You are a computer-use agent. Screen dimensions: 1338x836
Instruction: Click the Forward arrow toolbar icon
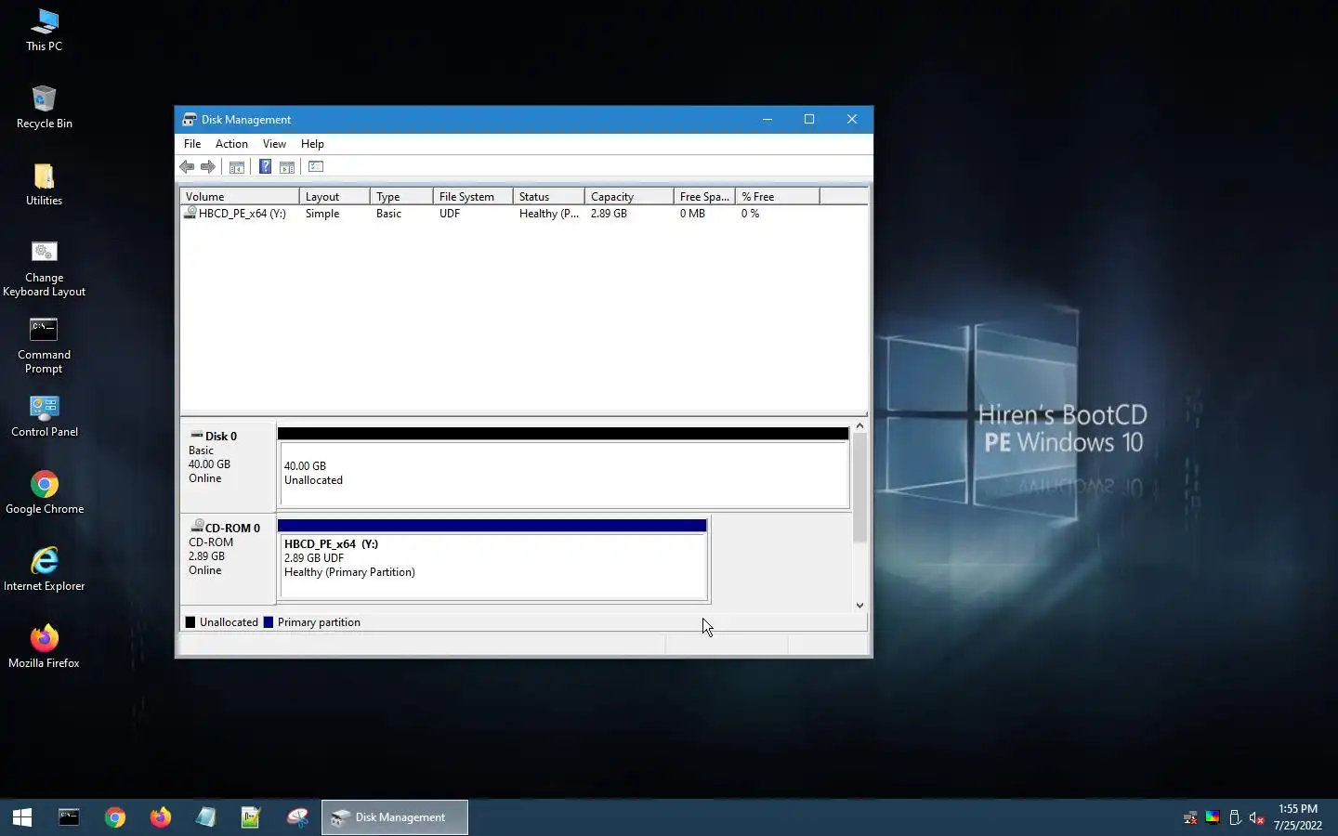[208, 166]
